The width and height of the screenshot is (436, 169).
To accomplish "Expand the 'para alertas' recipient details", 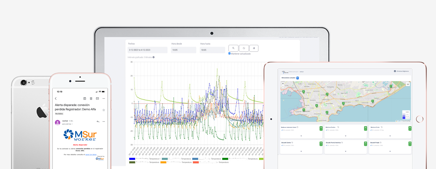I will tap(67, 124).
